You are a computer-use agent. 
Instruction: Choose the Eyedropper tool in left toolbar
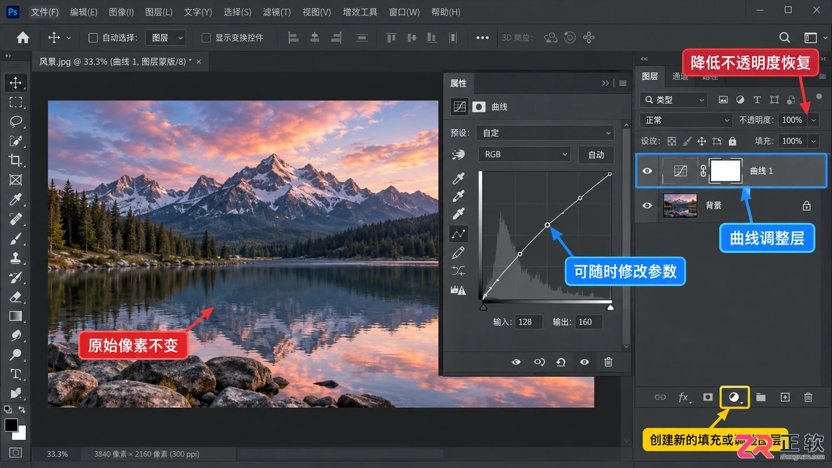[x=16, y=200]
